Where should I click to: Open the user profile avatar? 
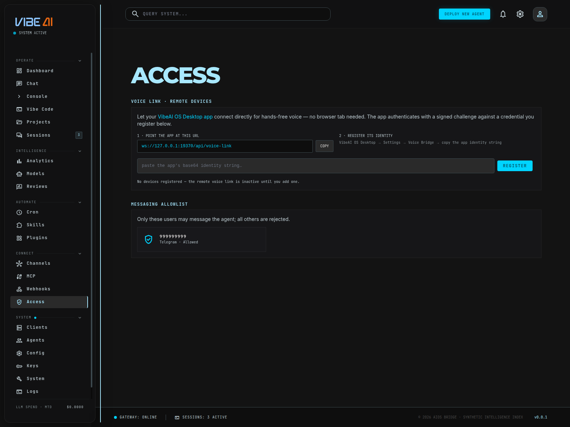[540, 14]
